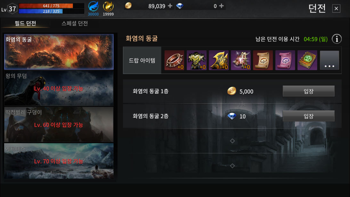350x197 pixels.
Task: Select the golden armor drop item
Action: pyautogui.click(x=196, y=60)
